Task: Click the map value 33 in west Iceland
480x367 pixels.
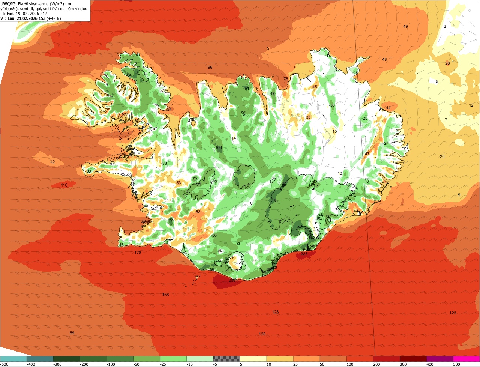Action: [165, 163]
